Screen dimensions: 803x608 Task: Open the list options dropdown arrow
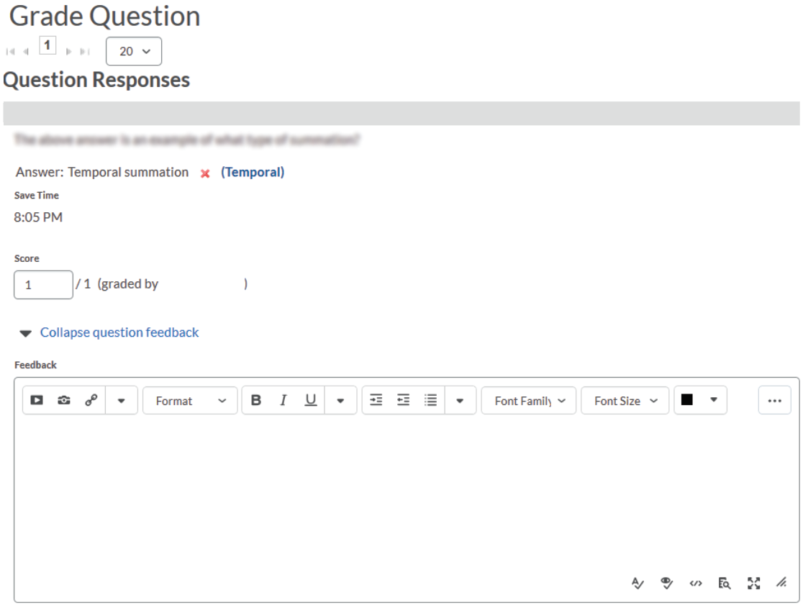pyautogui.click(x=460, y=401)
